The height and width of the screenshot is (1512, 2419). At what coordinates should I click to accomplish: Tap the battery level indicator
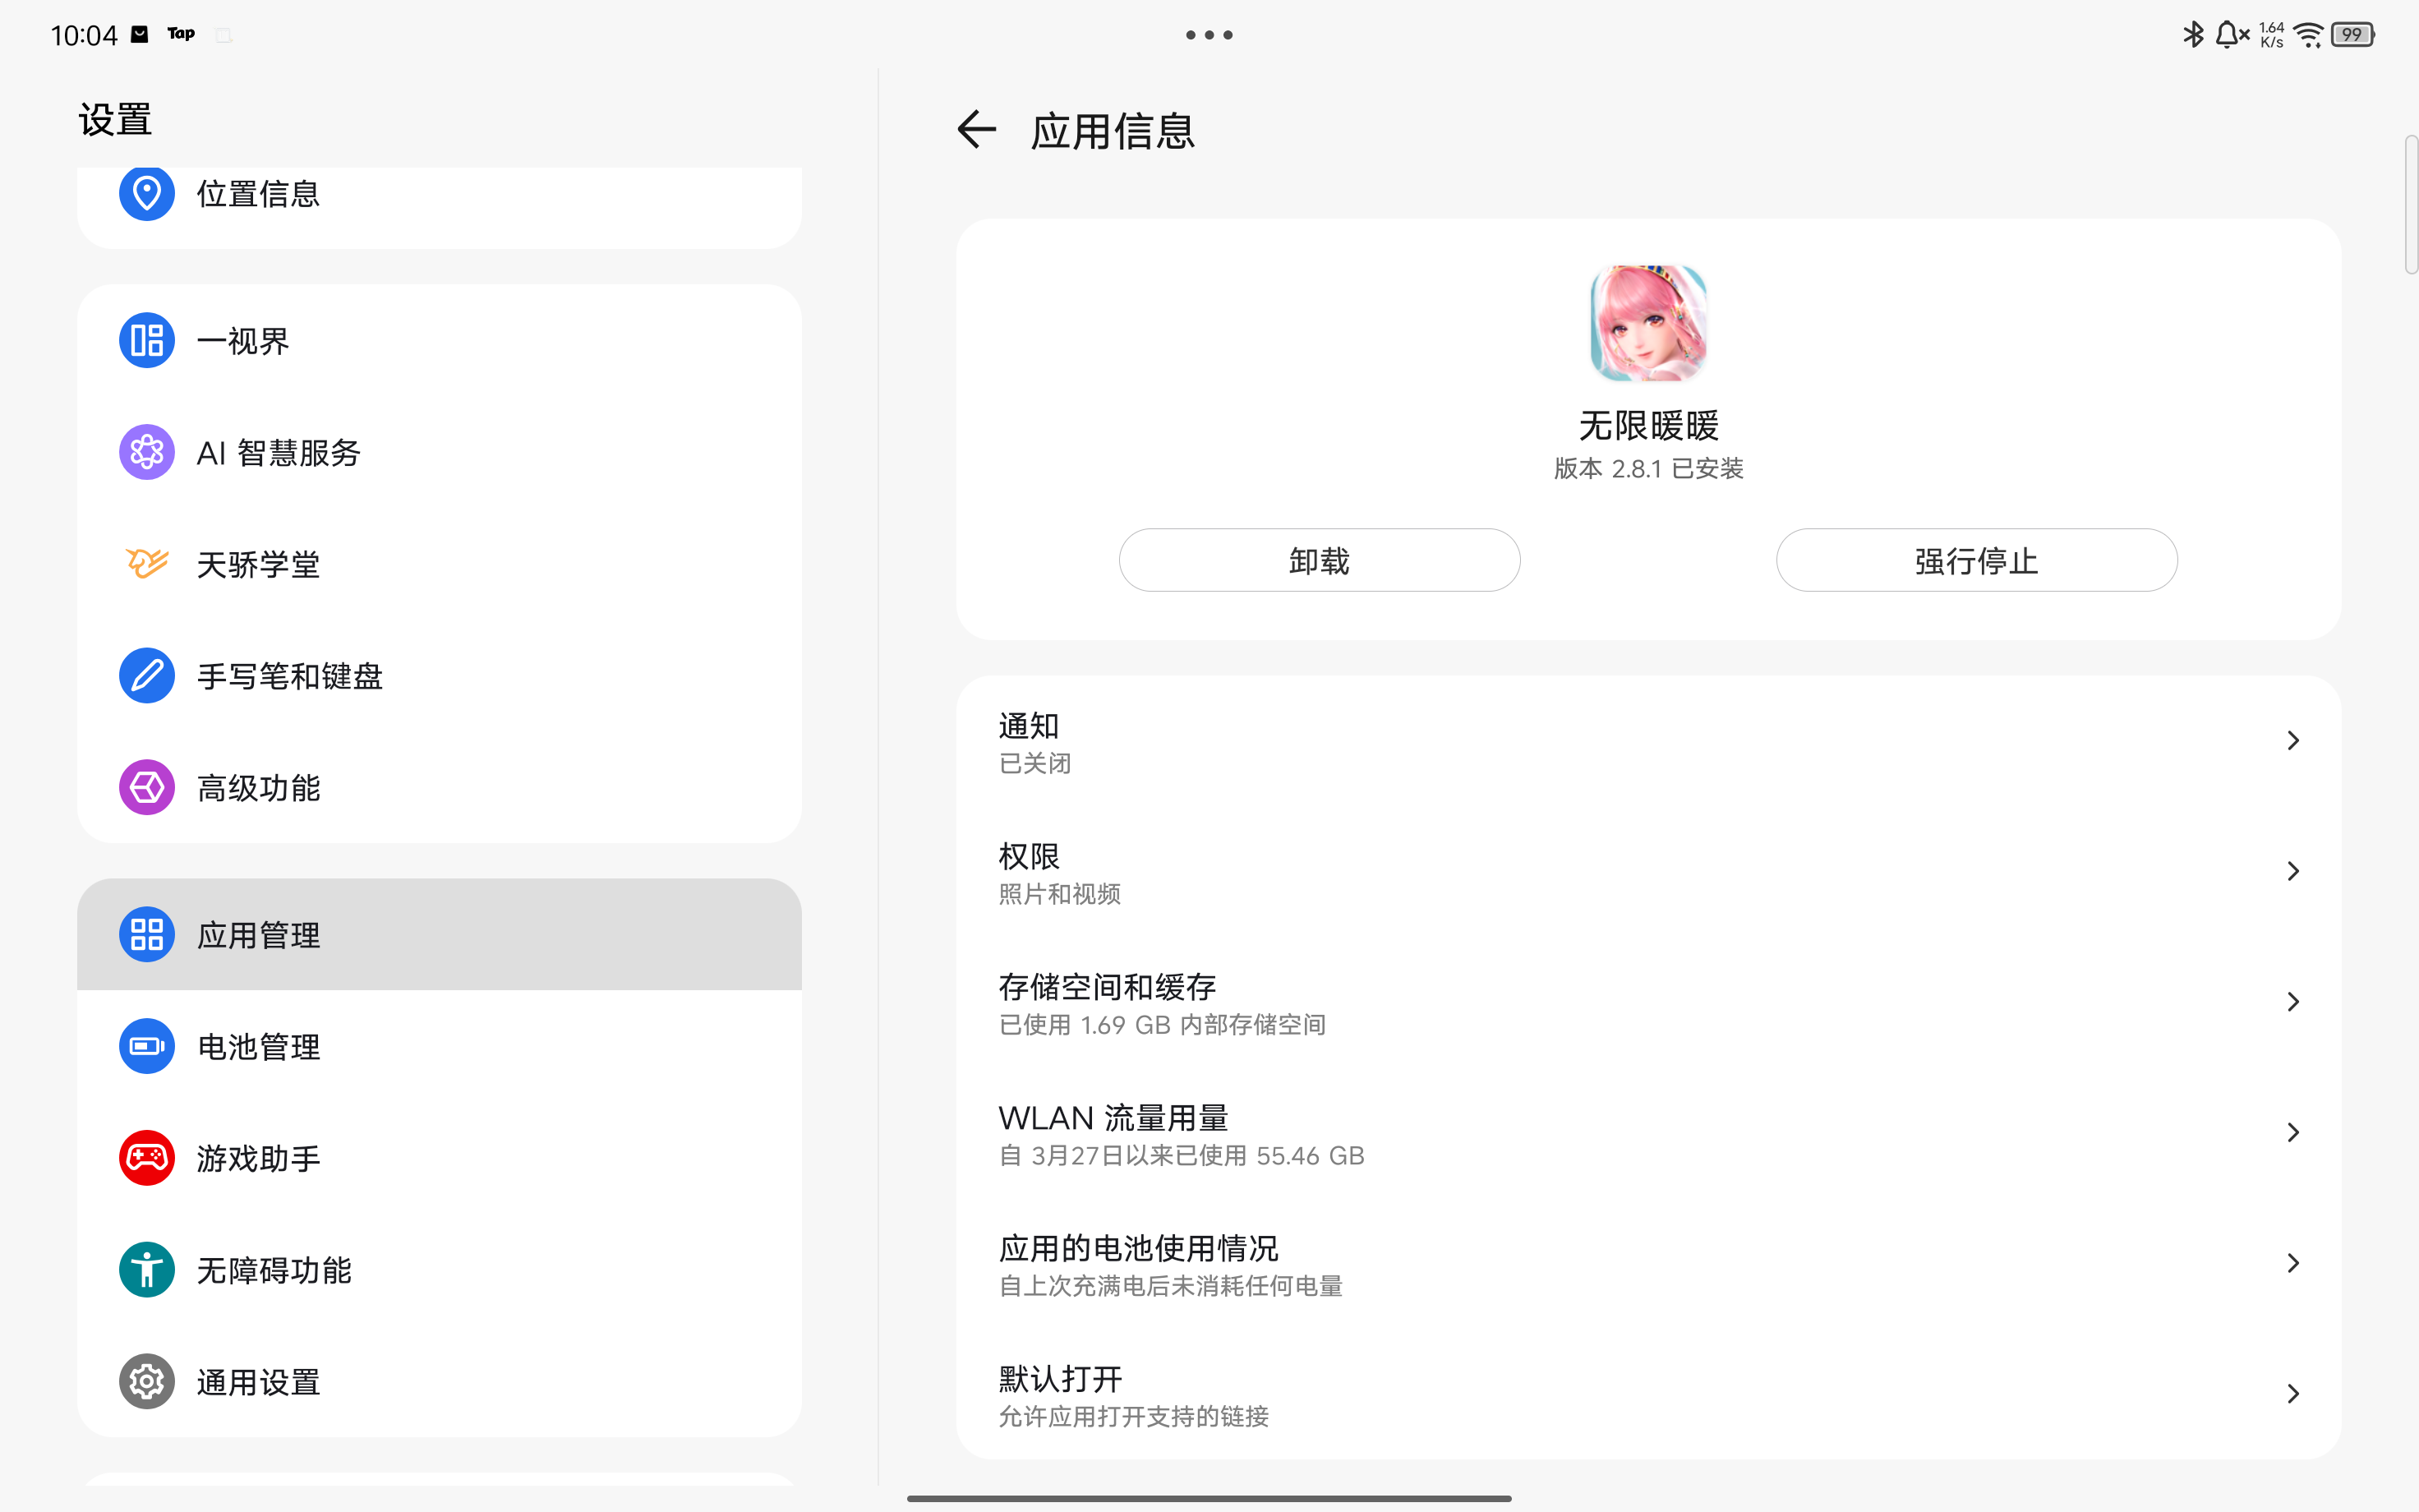(2353, 35)
